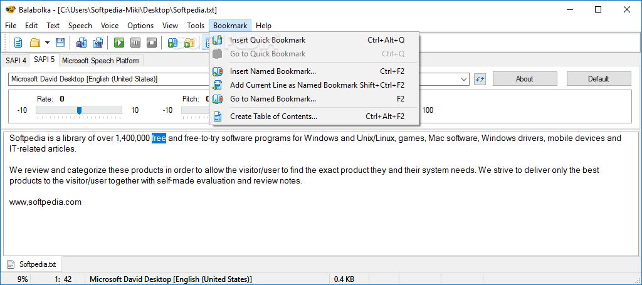This screenshot has width=642, height=285.
Task: Click the Balabolka title bar app icon
Action: (11, 9)
